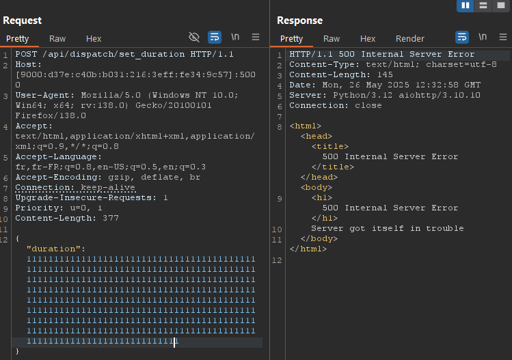The width and height of the screenshot is (512, 360).
Task: Click Connection: close response header
Action: pos(336,105)
